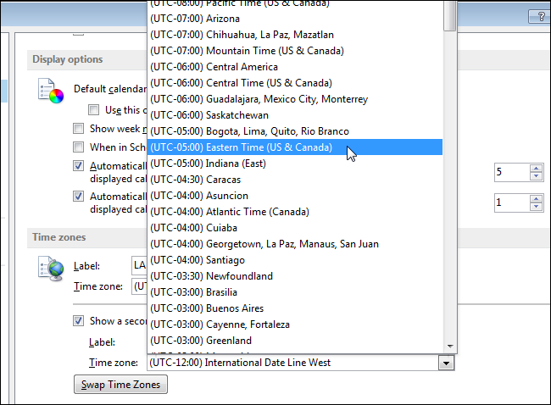Screen dimensions: 551x405
Task: Toggle the Show a second time zone checkbox
Action: pyautogui.click(x=79, y=321)
